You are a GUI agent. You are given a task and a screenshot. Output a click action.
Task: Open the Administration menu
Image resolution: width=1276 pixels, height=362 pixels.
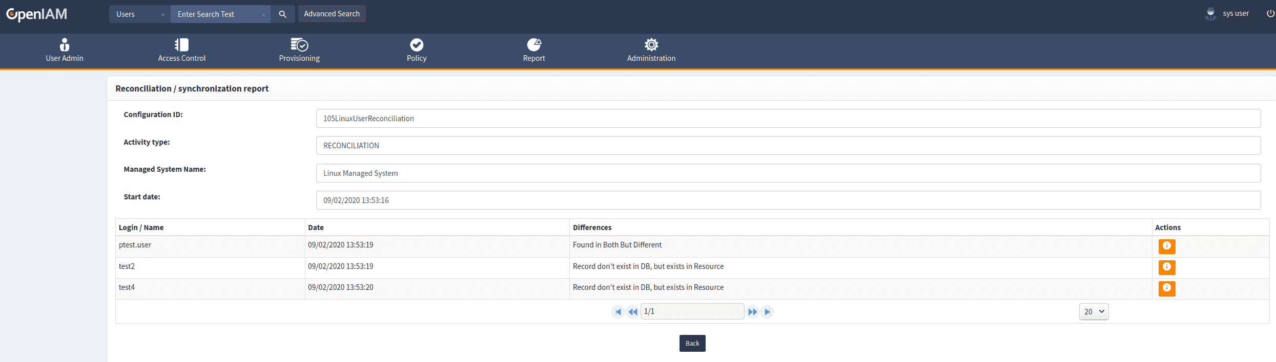[x=651, y=51]
